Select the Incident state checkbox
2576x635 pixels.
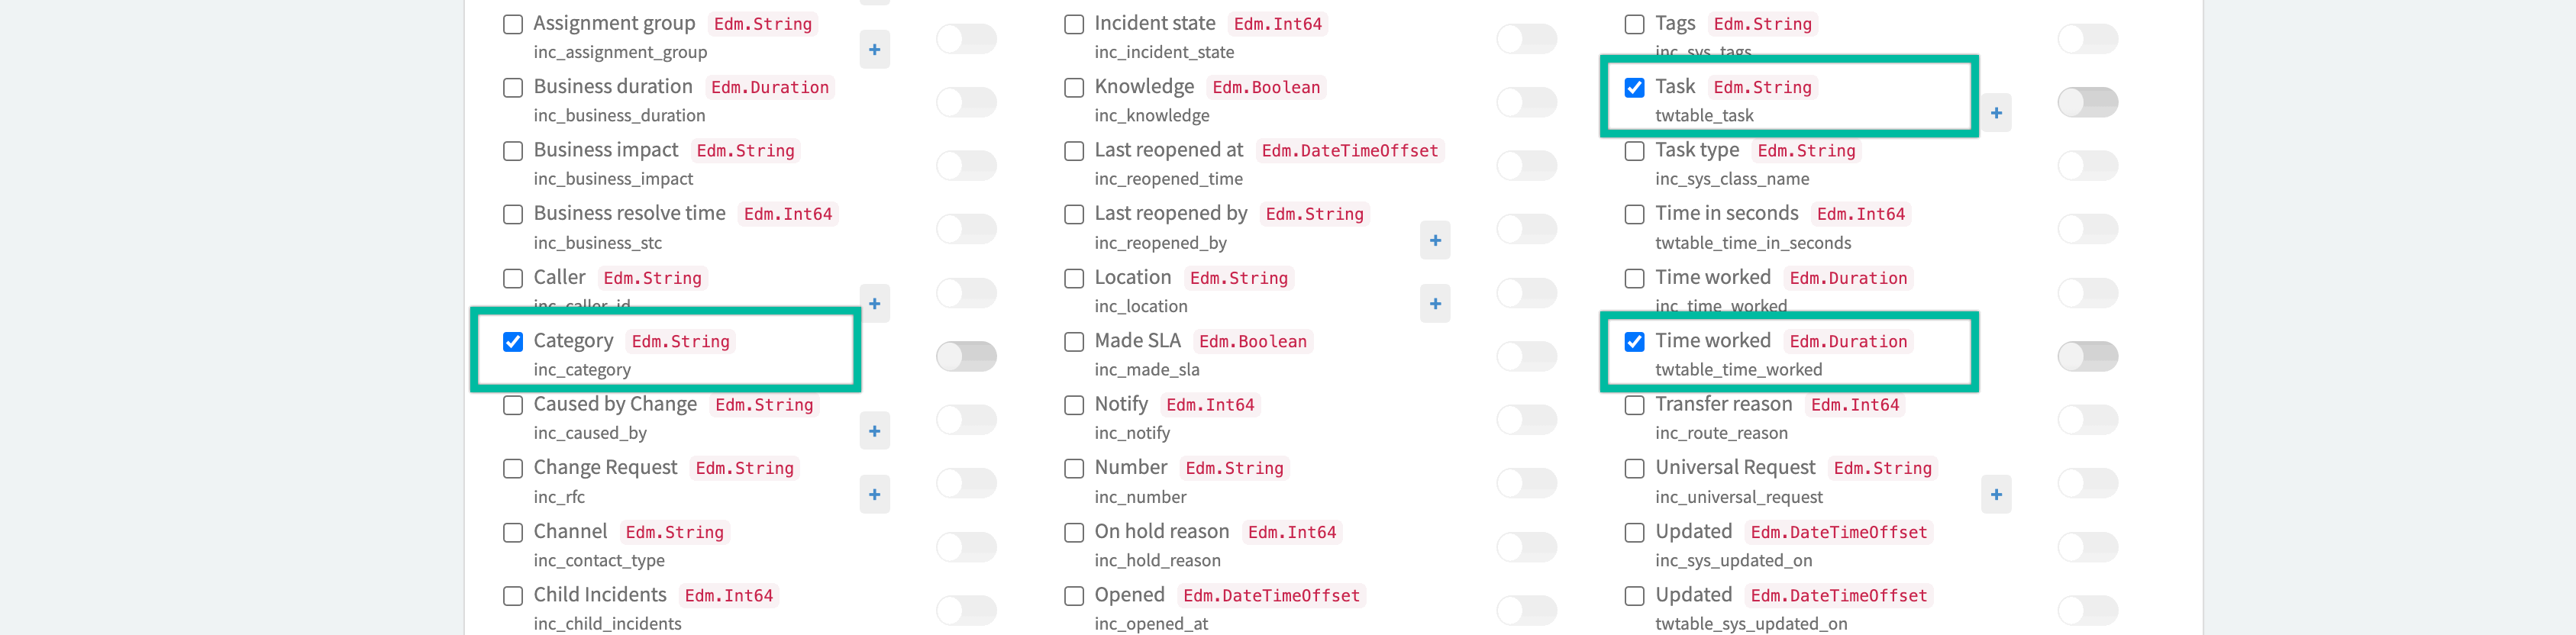[1074, 23]
